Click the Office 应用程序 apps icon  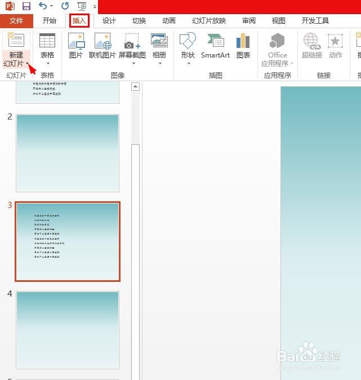(x=277, y=41)
